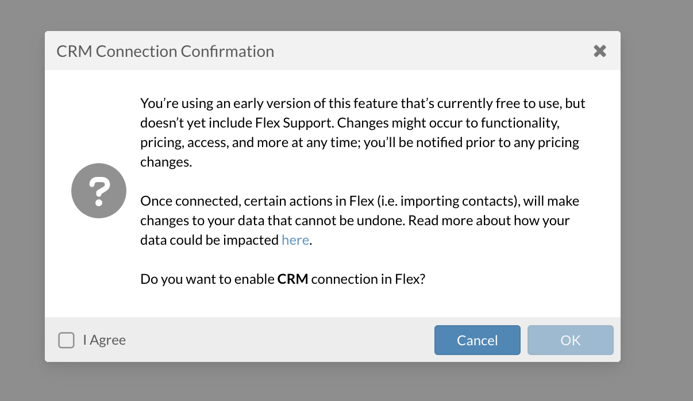Close the CRM Connection Confirmation dialog

(x=599, y=51)
